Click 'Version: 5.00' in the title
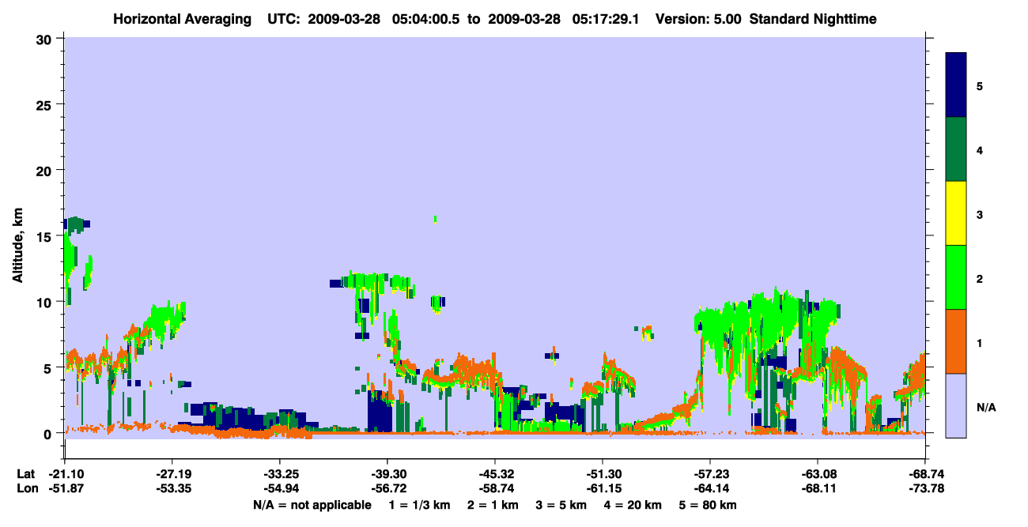 tap(698, 18)
